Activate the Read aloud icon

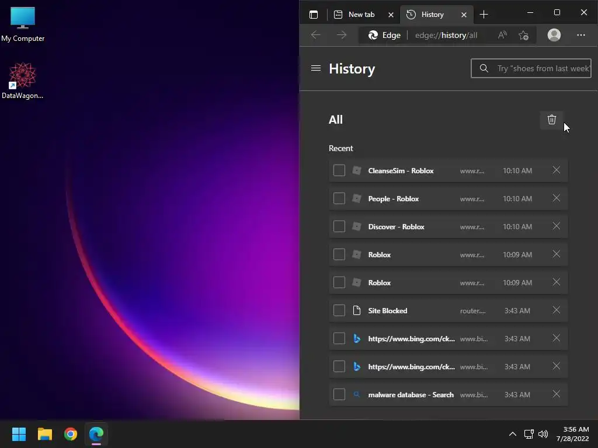point(502,35)
